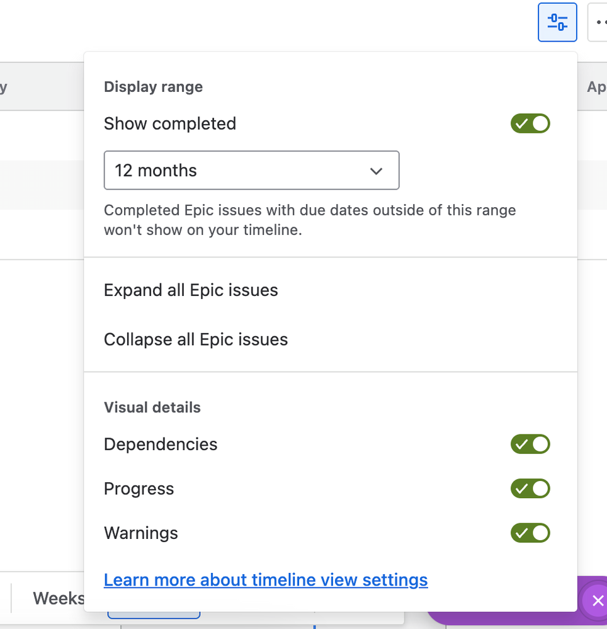
Task: Turn off the Progress toggle
Action: (530, 489)
